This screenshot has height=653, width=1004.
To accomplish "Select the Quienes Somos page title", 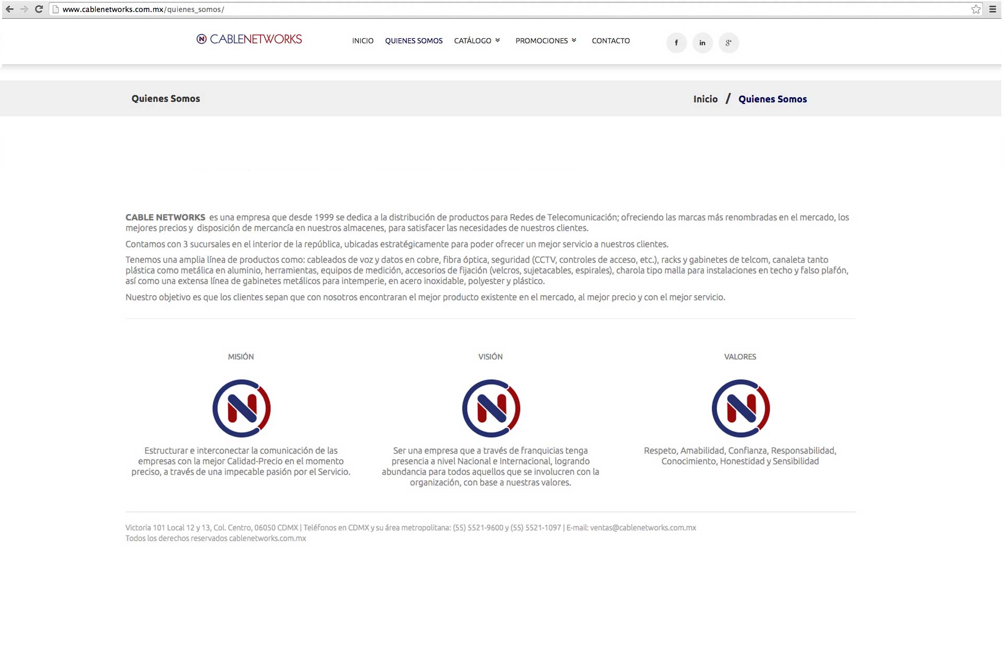I will coord(166,99).
